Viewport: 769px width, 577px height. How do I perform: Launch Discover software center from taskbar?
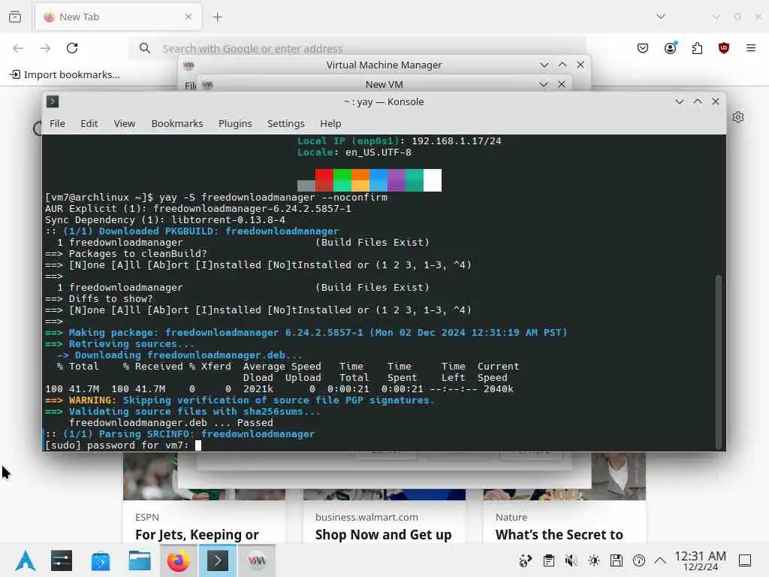pyautogui.click(x=100, y=560)
